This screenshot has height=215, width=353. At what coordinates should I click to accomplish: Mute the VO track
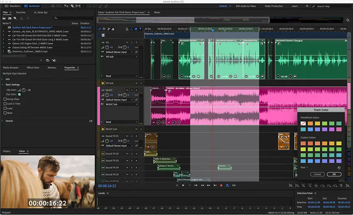click(127, 42)
